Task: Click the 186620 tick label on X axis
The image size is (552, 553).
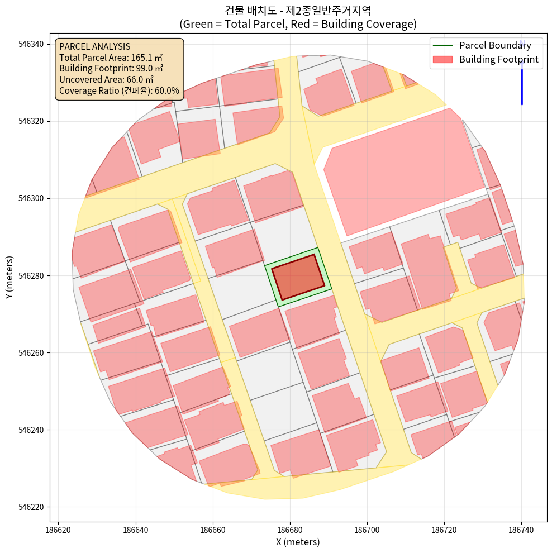Action: tap(59, 527)
